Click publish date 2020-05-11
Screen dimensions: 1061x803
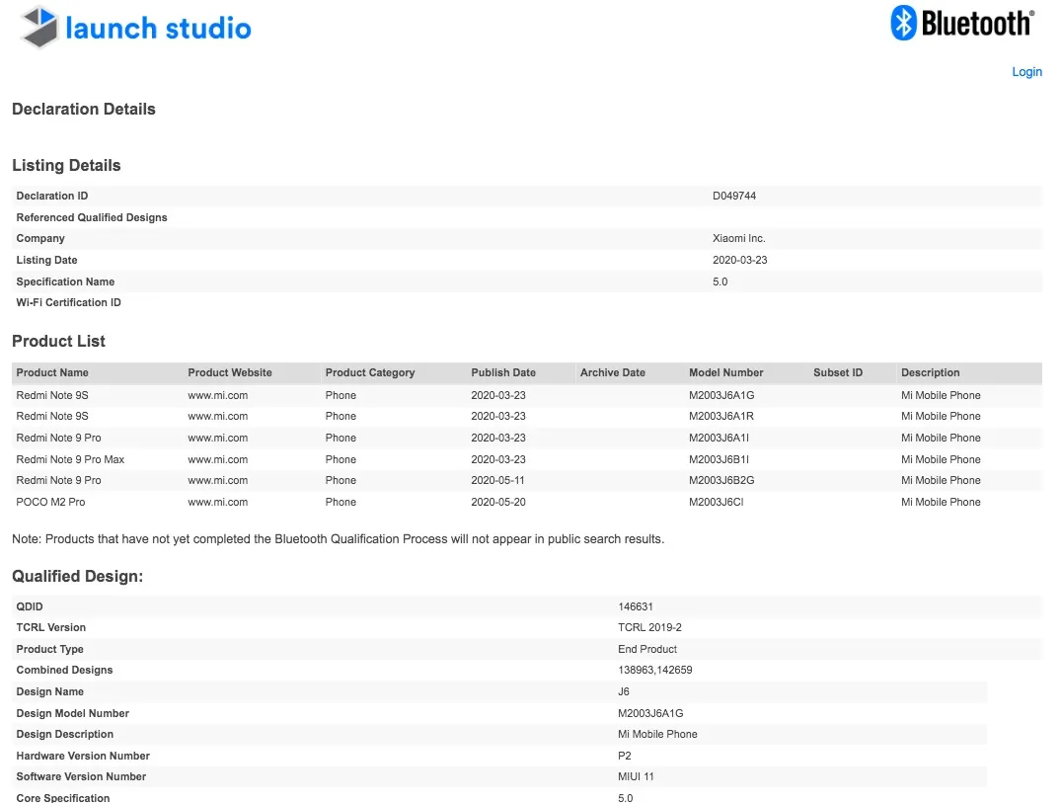coord(498,480)
